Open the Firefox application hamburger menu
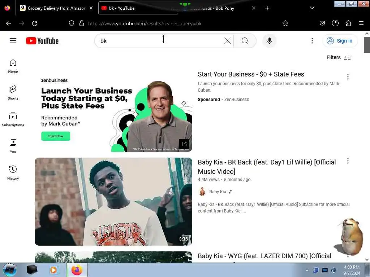This screenshot has height=277, width=370. coord(361,23)
